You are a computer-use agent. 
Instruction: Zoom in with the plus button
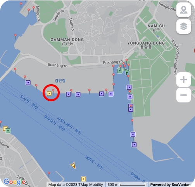[x=183, y=80]
